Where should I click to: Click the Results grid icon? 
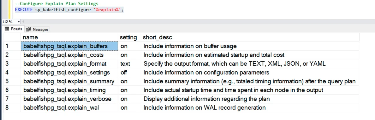pyautogui.click(x=7, y=29)
